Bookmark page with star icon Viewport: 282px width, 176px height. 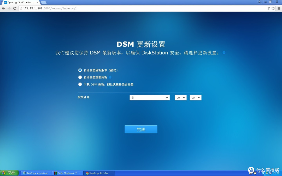click(273, 8)
